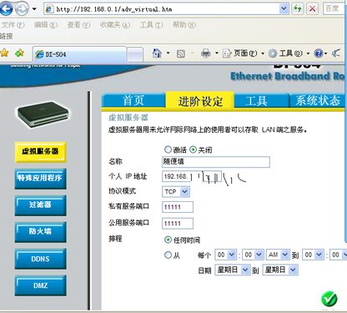Expand the address bar history dropdown
Viewport: 347px width, 313px height.
pos(284,9)
